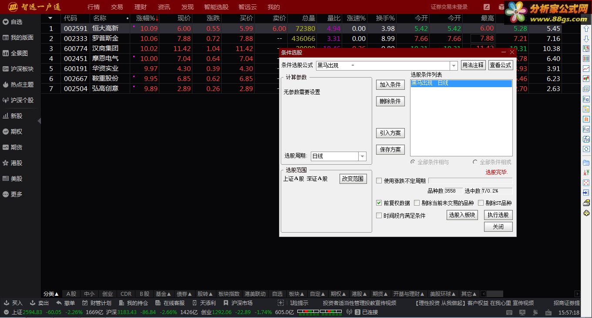The height and width of the screenshot is (318, 592).
Task: Expand the 美股环球▲ bottom tab
Action: coord(443,294)
